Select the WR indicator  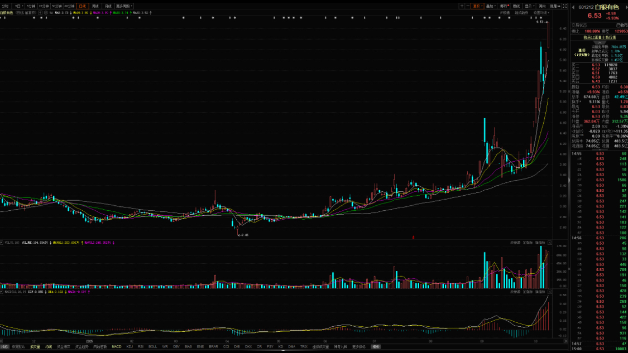point(165,347)
